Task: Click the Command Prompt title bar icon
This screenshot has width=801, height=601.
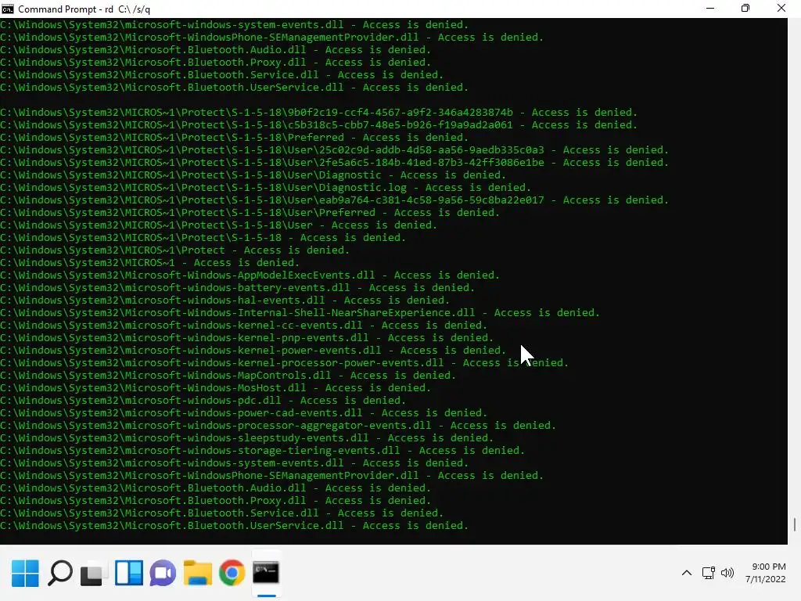Action: pos(8,9)
